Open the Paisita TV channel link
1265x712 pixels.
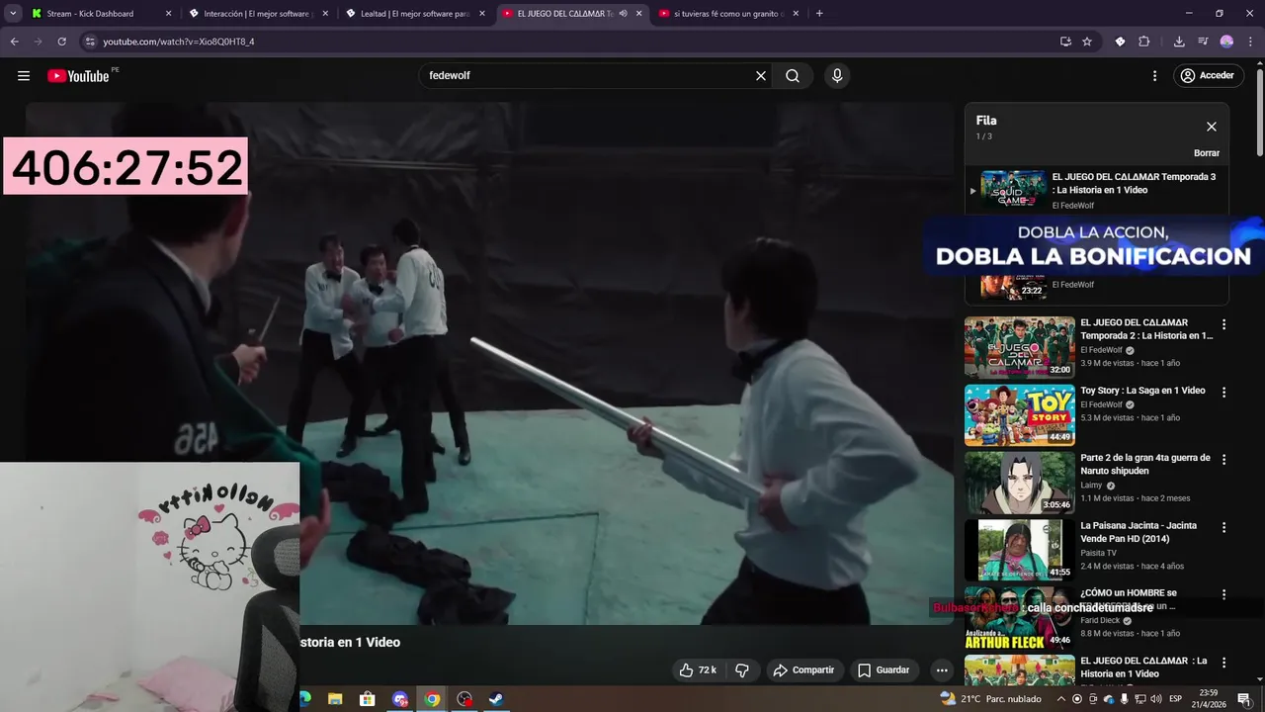tap(1098, 553)
